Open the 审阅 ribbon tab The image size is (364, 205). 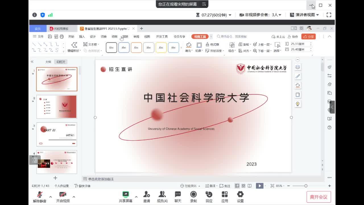(136, 36)
